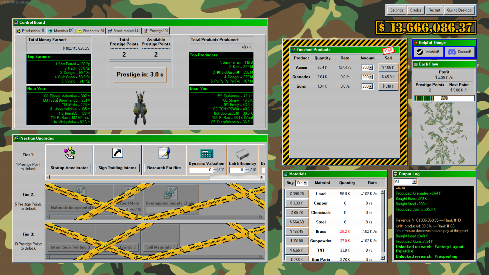The height and width of the screenshot is (275, 489).
Task: Open the Steam Wishlist button
Action: [428, 52]
